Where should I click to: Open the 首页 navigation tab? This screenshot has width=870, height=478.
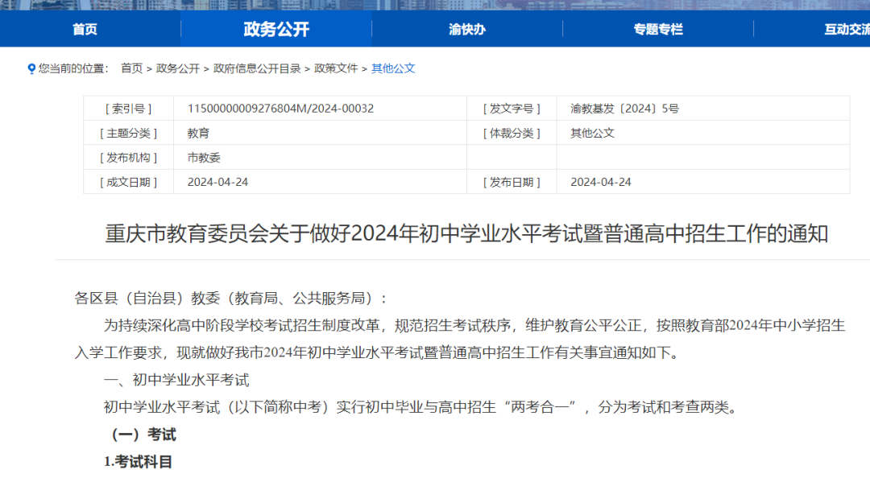tap(85, 30)
